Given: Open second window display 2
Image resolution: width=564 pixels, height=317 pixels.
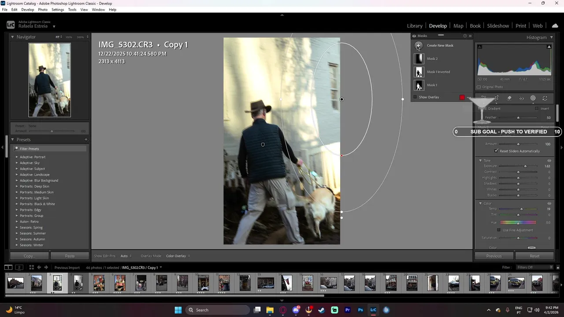Looking at the screenshot, I should (19, 267).
